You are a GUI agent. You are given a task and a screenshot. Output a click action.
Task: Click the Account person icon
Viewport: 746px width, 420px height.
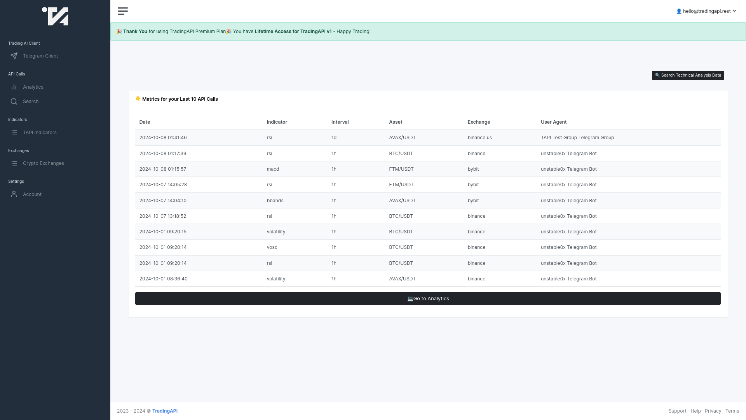click(14, 194)
